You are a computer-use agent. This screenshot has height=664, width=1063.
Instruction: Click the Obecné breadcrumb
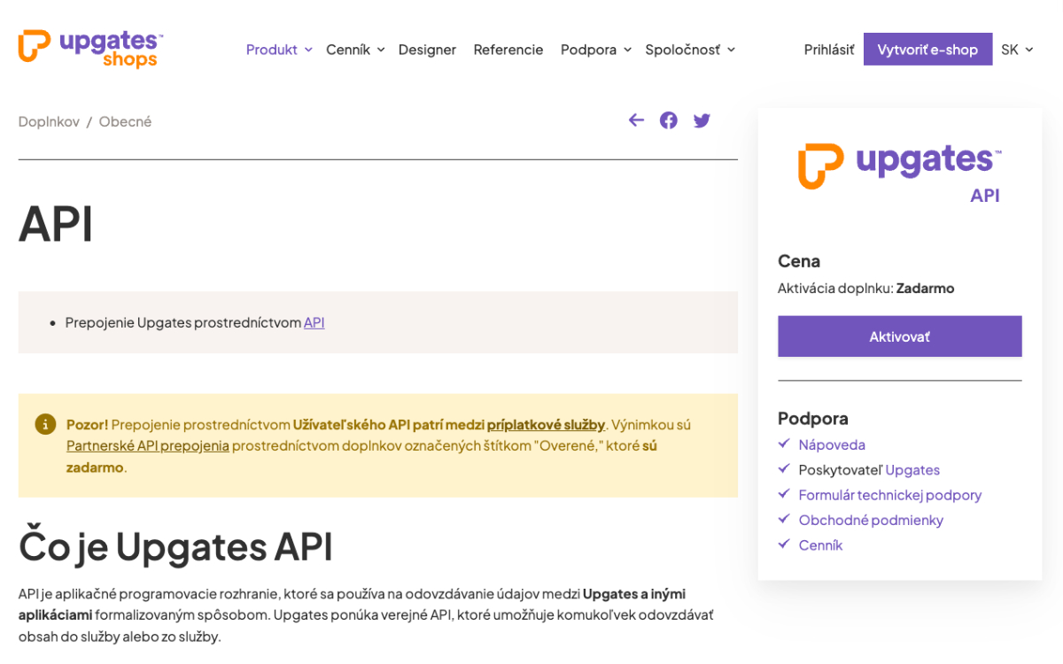(x=125, y=121)
